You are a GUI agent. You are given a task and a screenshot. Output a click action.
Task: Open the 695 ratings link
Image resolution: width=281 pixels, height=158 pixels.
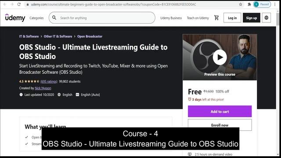coord(49,81)
